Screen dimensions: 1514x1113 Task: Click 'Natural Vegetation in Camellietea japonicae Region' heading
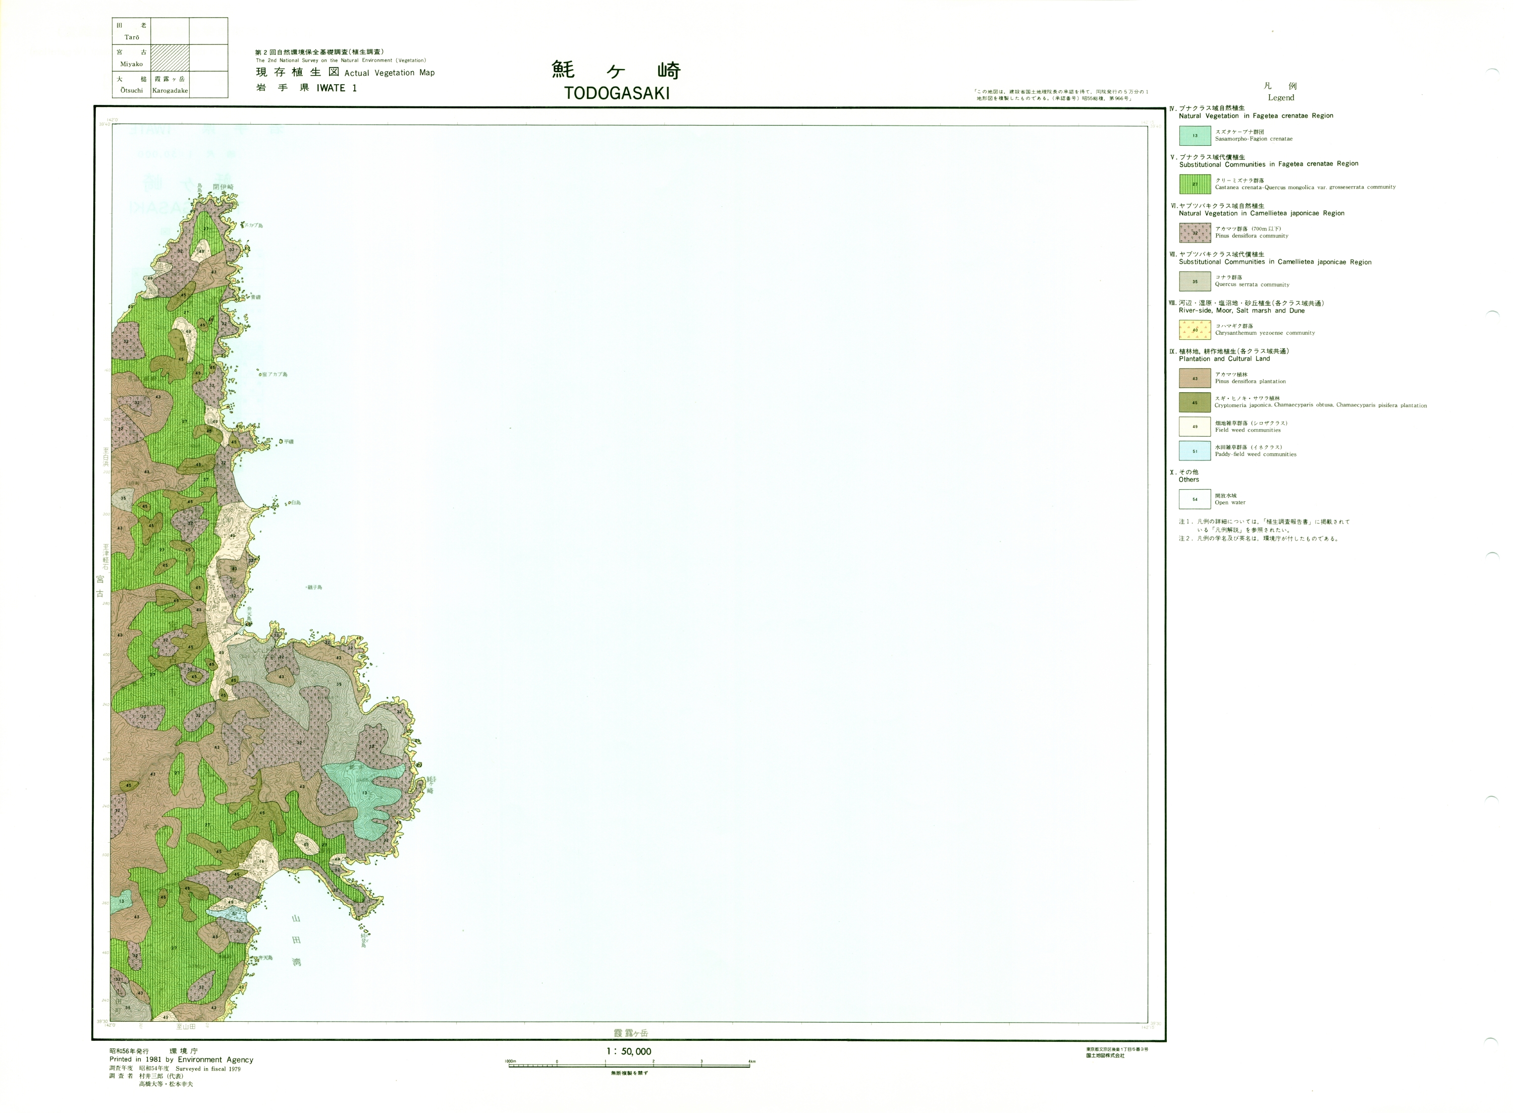tap(1262, 213)
